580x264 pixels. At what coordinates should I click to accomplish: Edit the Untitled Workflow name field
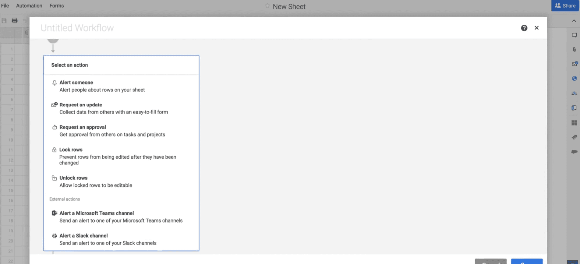[x=77, y=28]
